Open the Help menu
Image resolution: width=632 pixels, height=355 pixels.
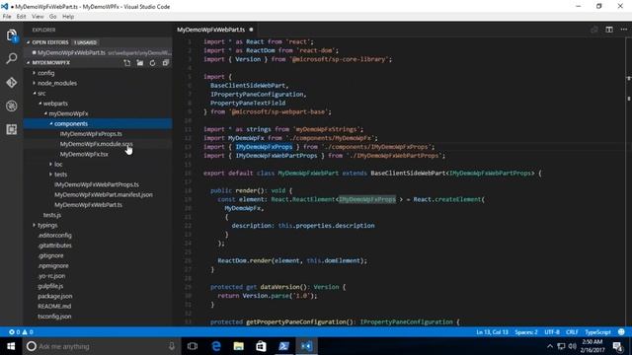(68, 17)
